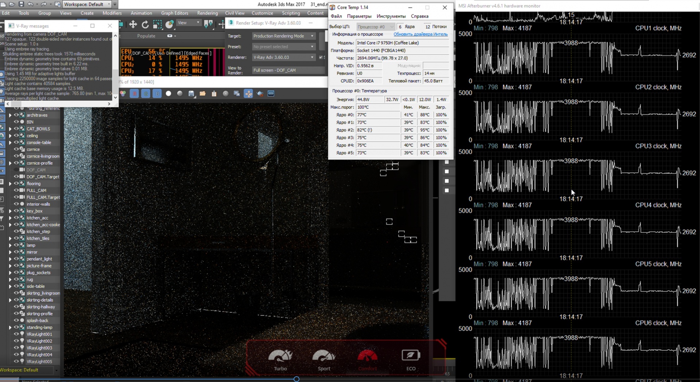Screen dimensions: 700x382
Task: Toggle the green channel button
Action: pos(146,94)
